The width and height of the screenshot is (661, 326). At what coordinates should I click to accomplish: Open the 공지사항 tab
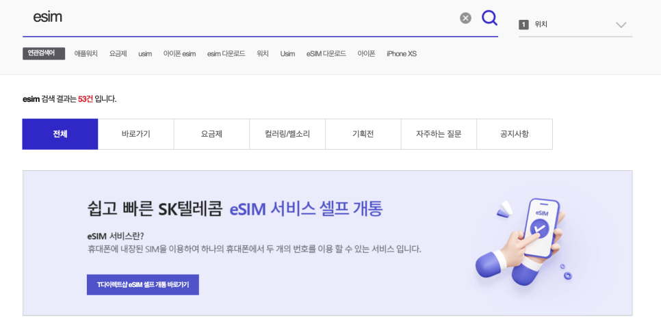tap(515, 134)
